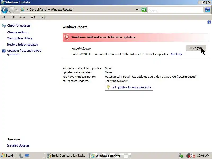Click Show Desktop quick launch icon

[x=27, y=156]
